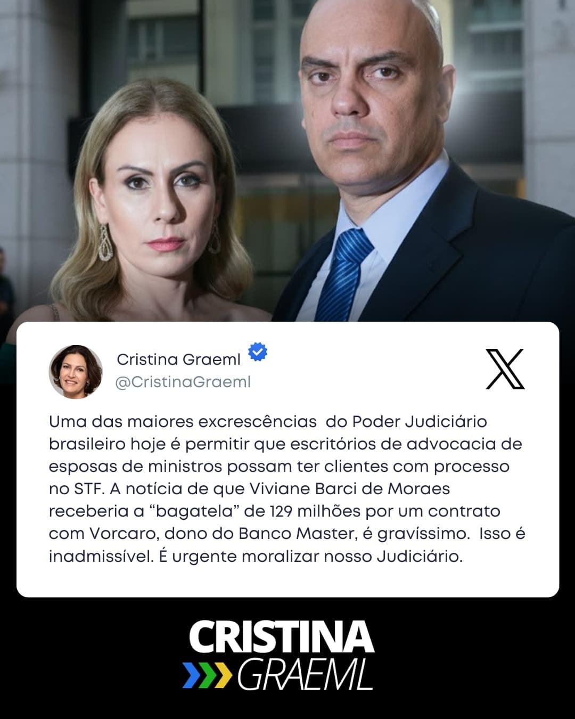Click the blue verified badge
This screenshot has width=575, height=719.
coord(258,352)
